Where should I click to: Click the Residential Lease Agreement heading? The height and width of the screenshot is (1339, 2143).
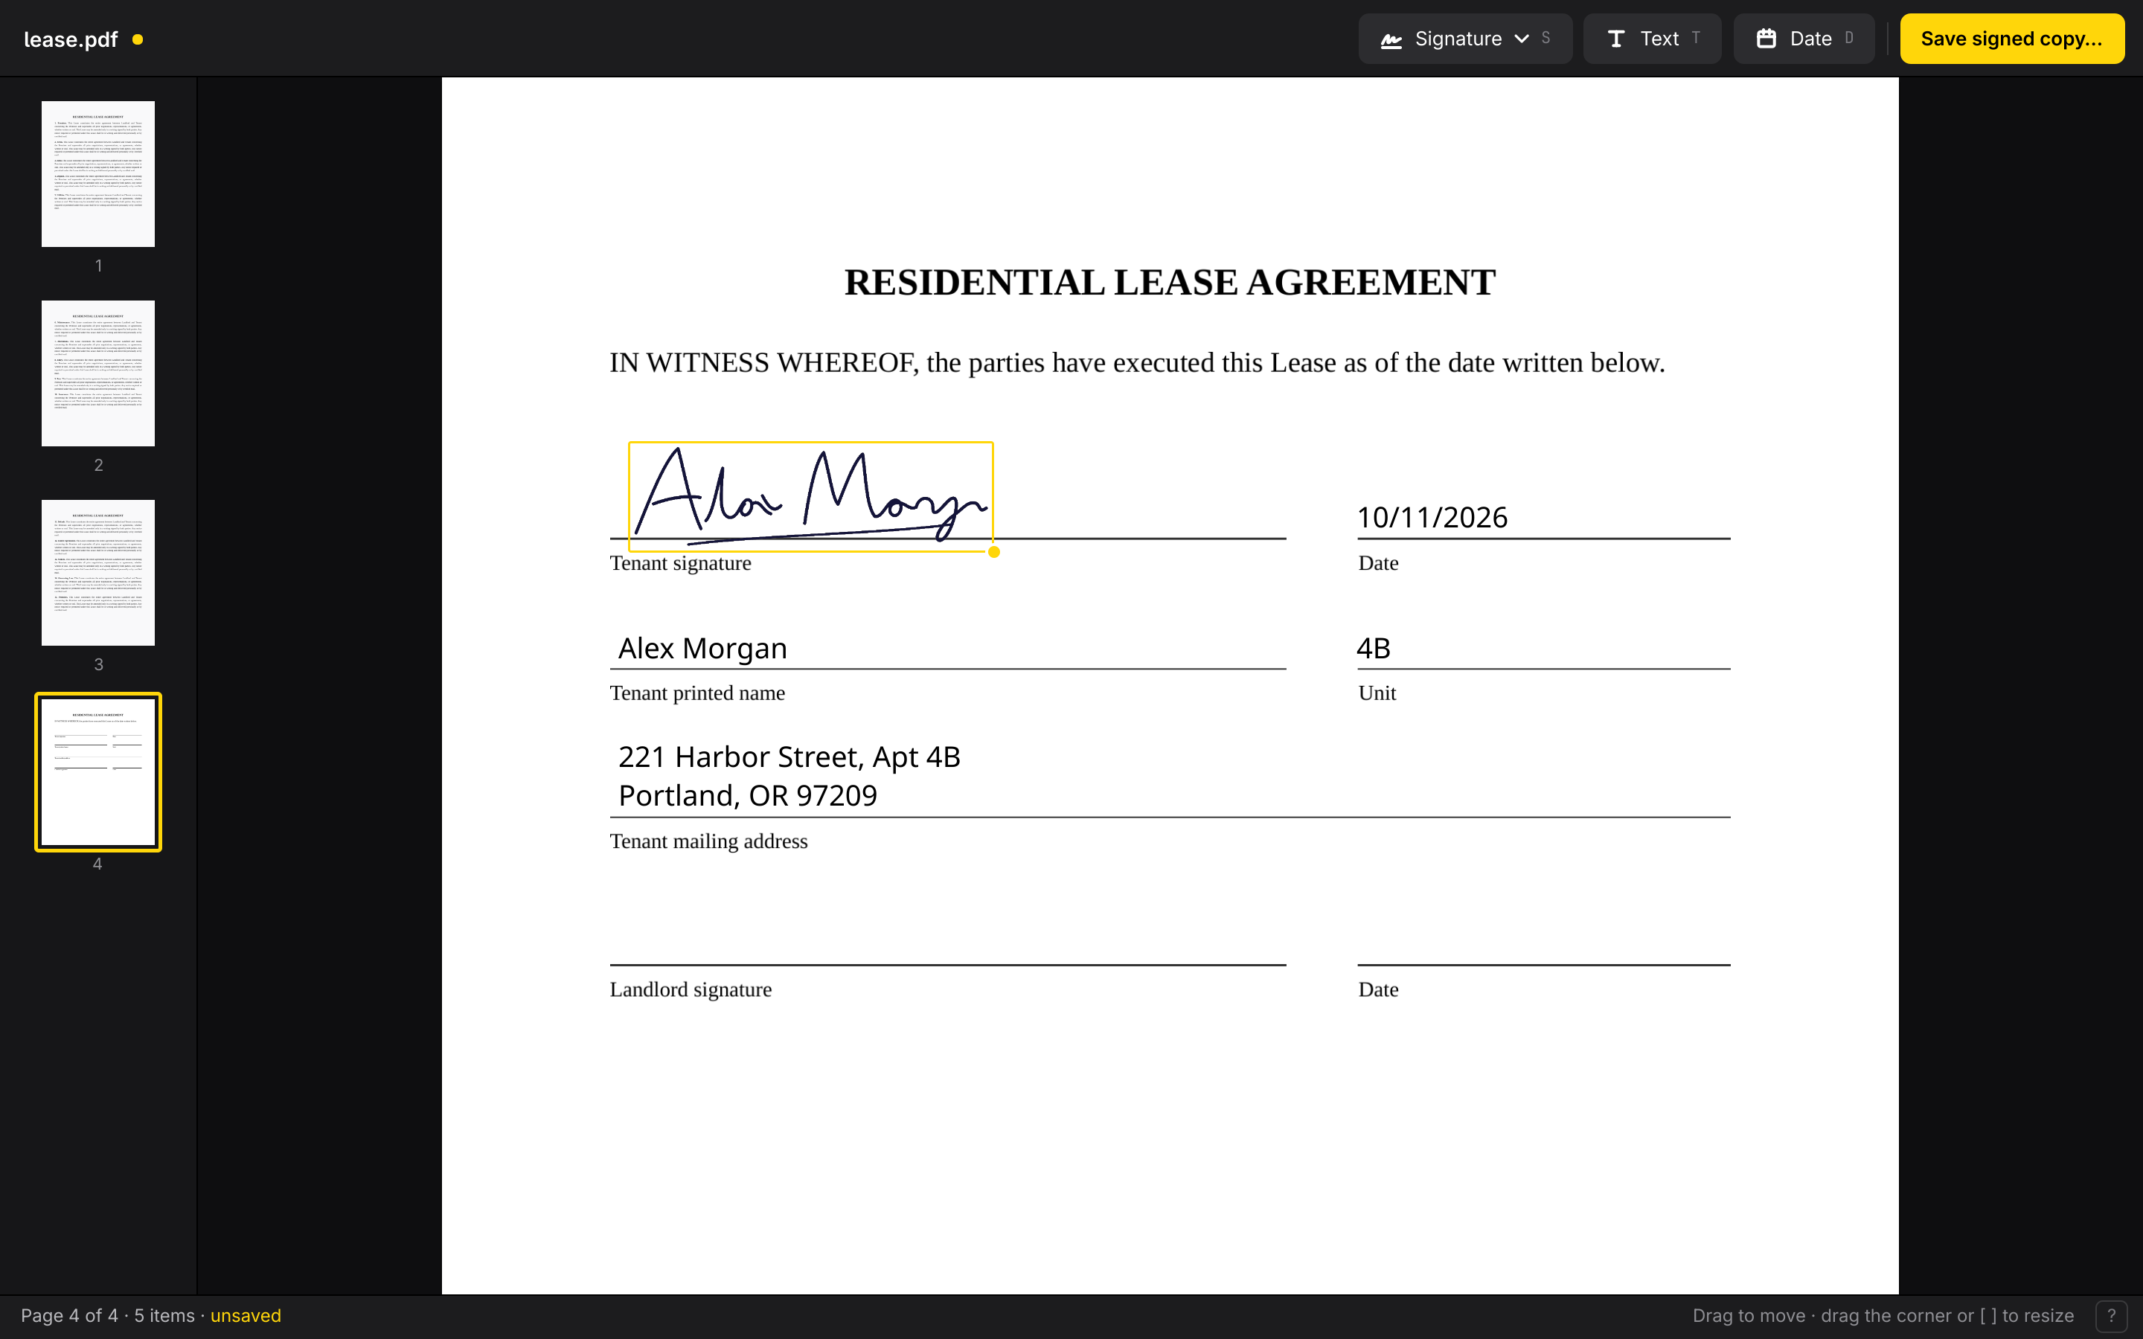pos(1170,283)
